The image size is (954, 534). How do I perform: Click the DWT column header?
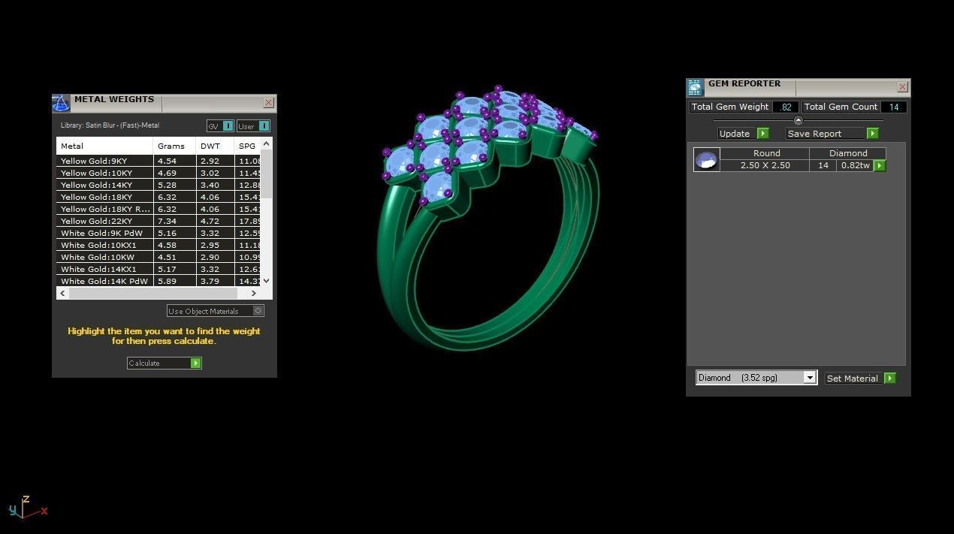[x=215, y=146]
